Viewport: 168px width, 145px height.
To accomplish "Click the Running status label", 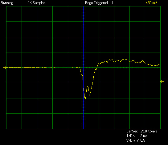I will tap(7, 3).
